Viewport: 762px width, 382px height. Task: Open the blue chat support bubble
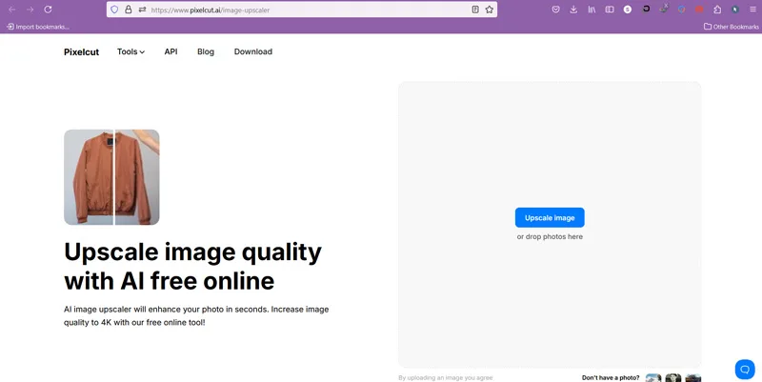[745, 370]
